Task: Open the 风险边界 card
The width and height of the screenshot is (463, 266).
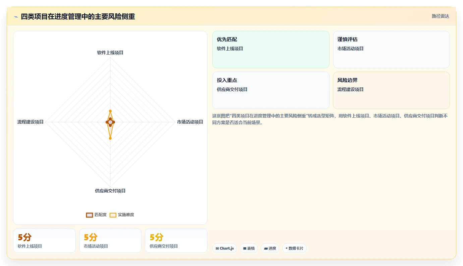Action: click(391, 90)
